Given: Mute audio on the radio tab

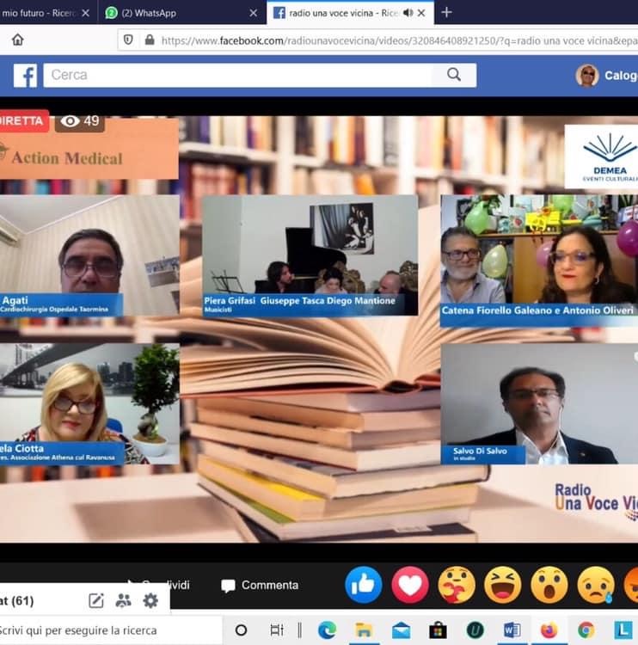Looking at the screenshot, I should (408, 13).
